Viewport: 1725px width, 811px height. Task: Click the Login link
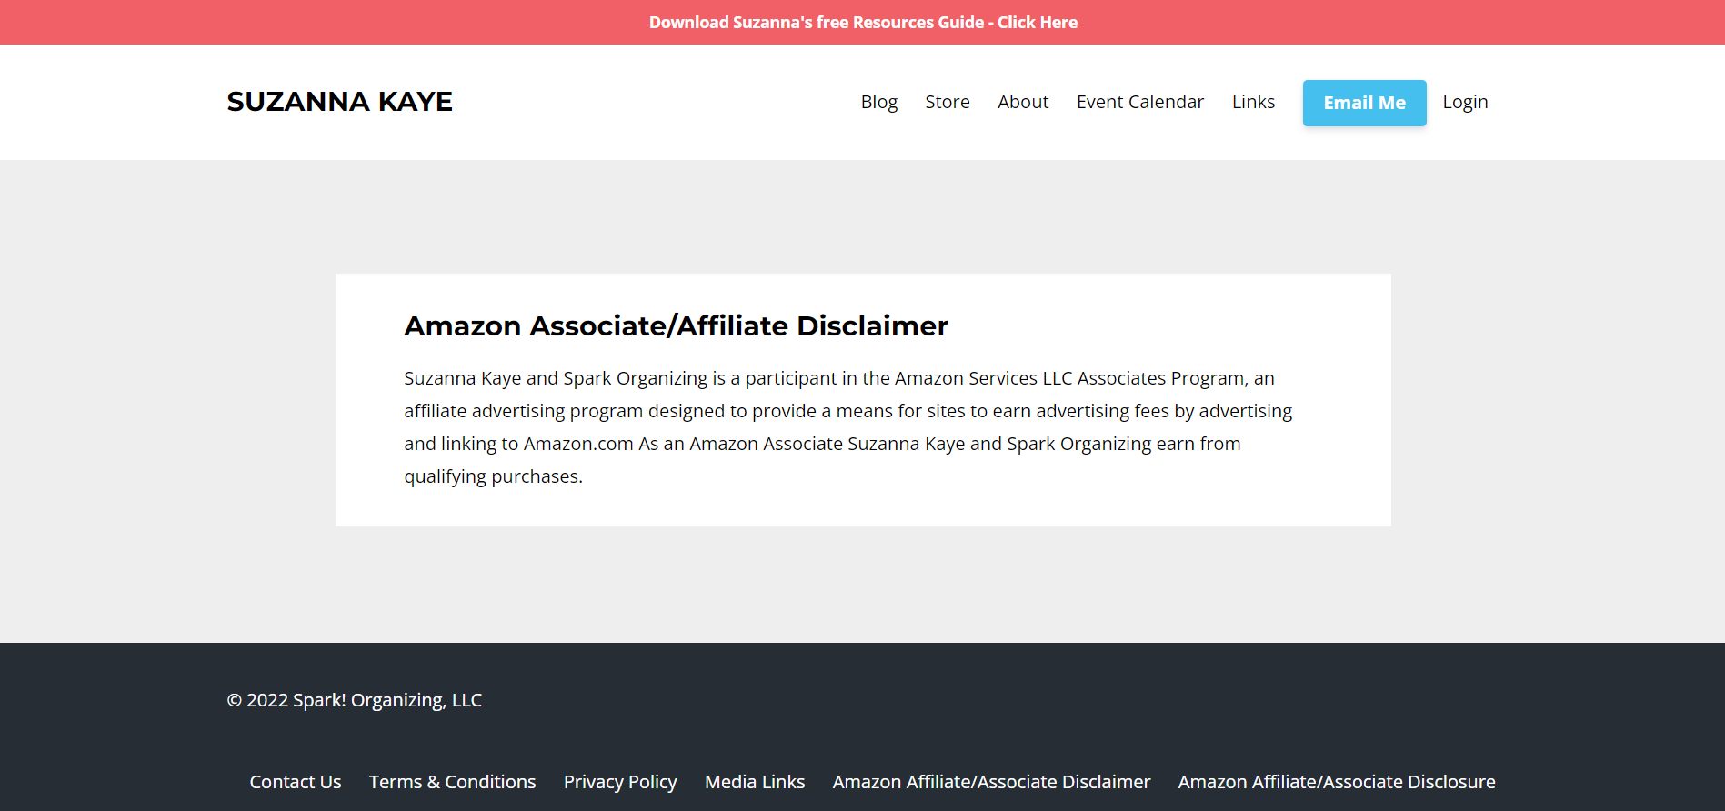coord(1465,102)
